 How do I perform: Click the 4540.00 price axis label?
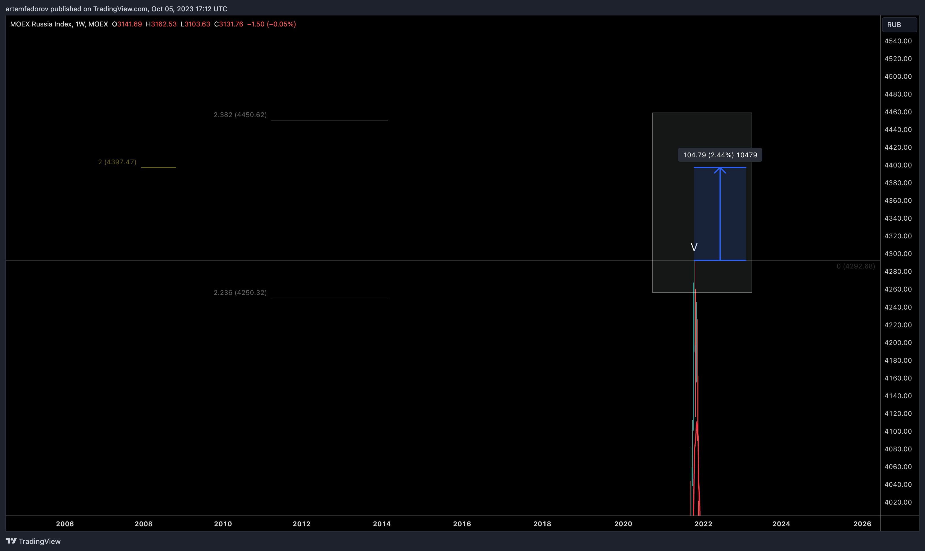(898, 41)
